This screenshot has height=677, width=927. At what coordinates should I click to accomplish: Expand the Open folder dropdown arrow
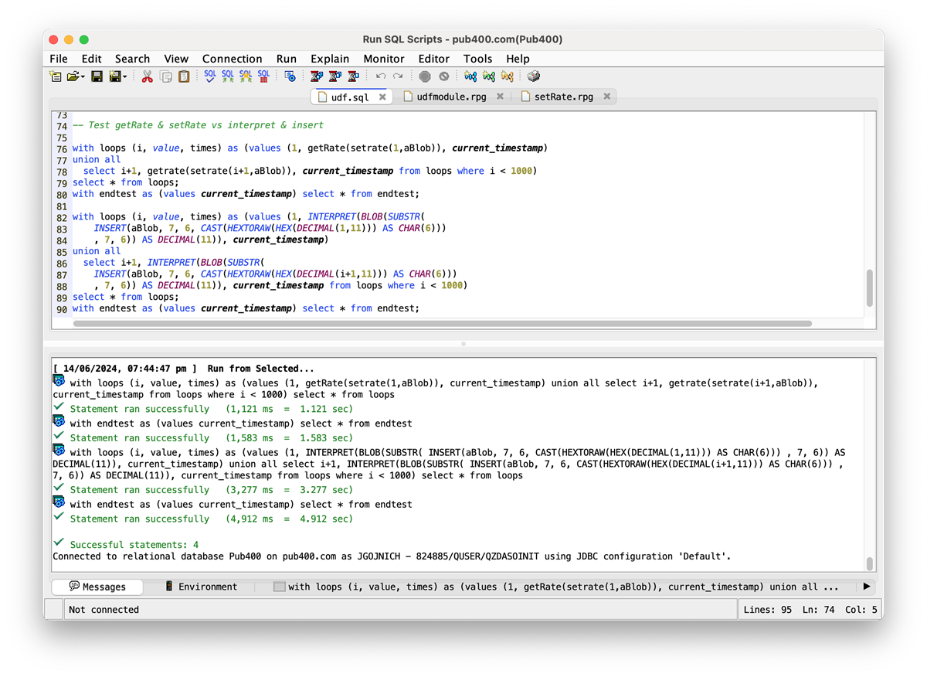pos(83,77)
